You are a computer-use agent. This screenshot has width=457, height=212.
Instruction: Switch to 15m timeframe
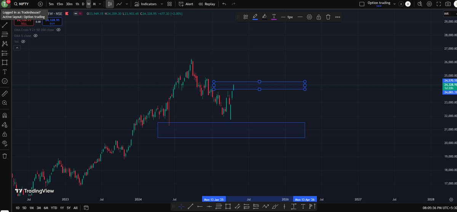point(60,4)
